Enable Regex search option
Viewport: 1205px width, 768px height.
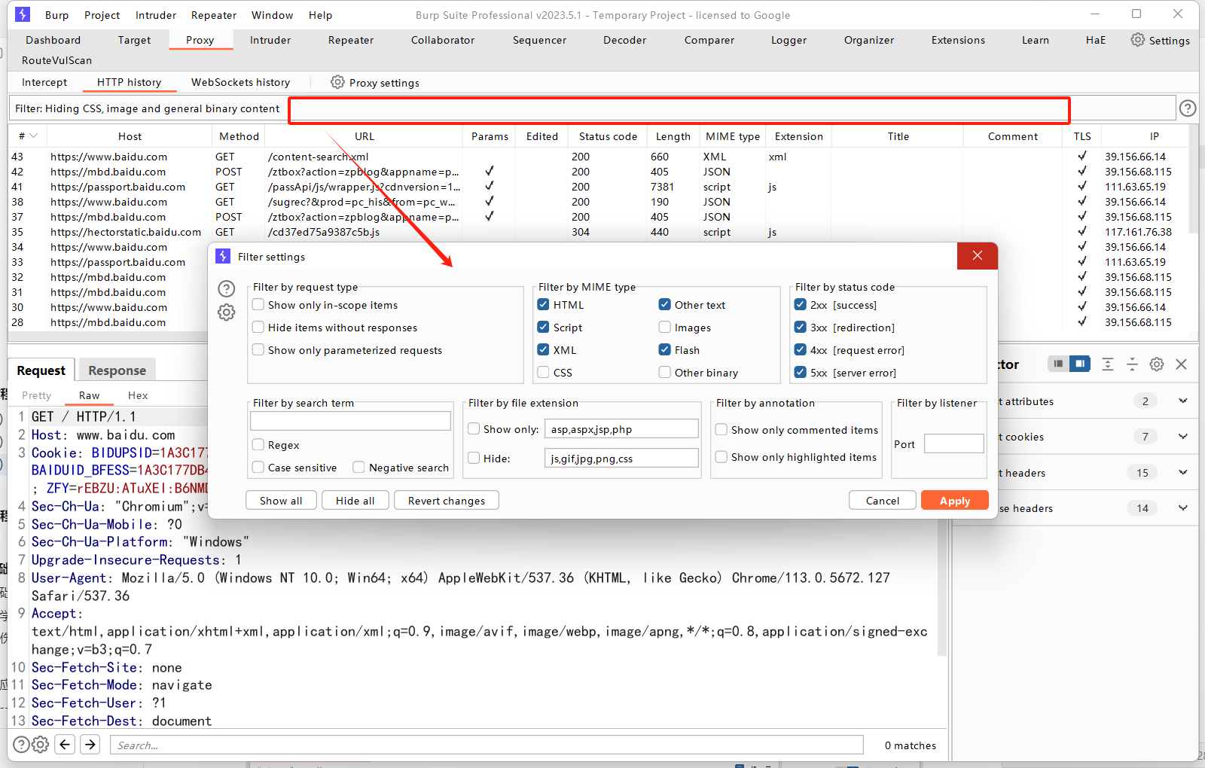258,445
